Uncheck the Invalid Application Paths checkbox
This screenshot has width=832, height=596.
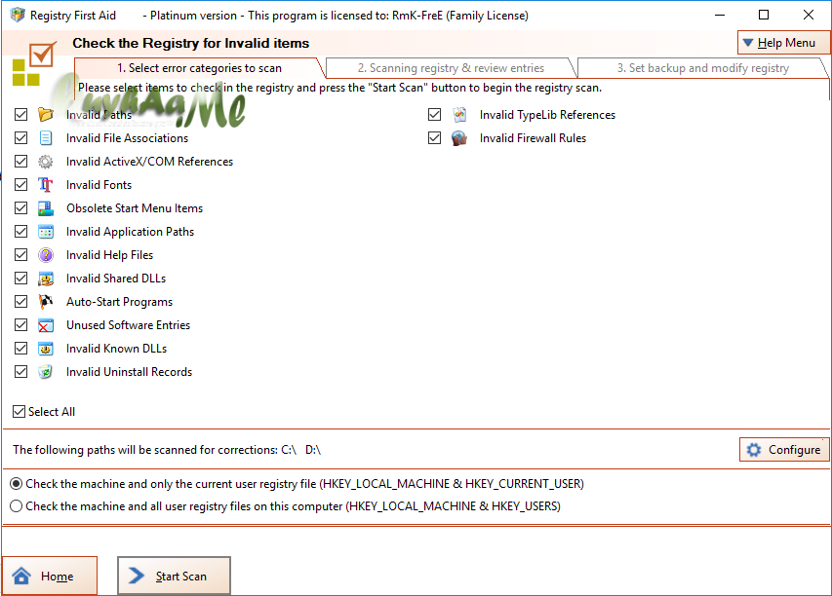coord(20,232)
